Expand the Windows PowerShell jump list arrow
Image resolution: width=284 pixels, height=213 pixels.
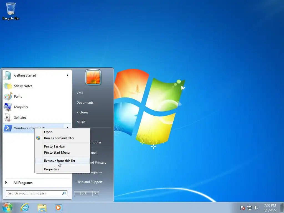pos(68,127)
